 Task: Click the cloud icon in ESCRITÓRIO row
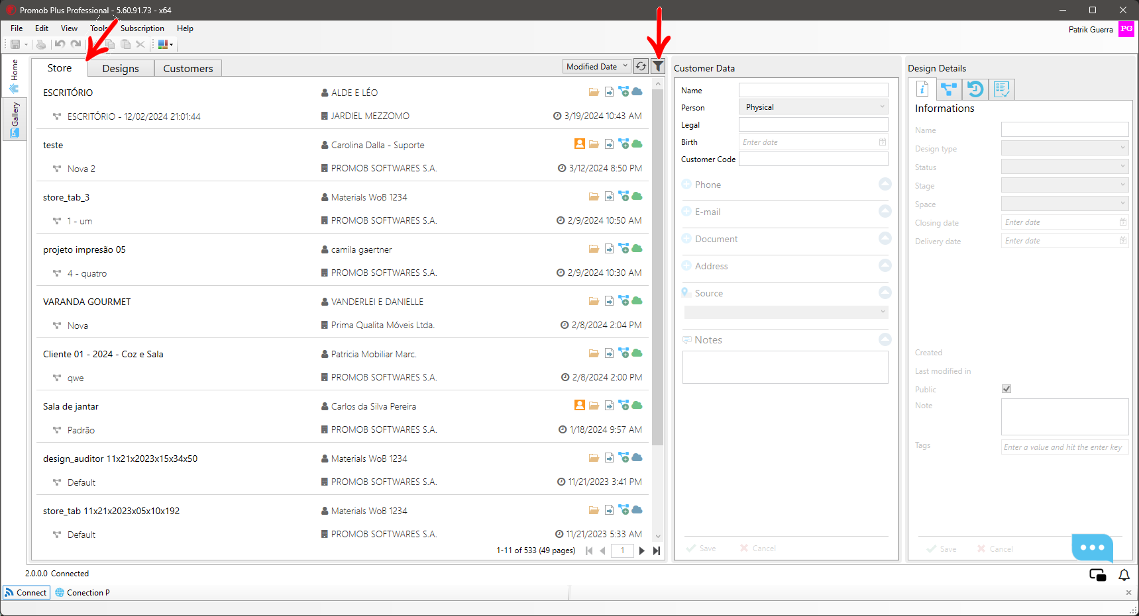[637, 91]
